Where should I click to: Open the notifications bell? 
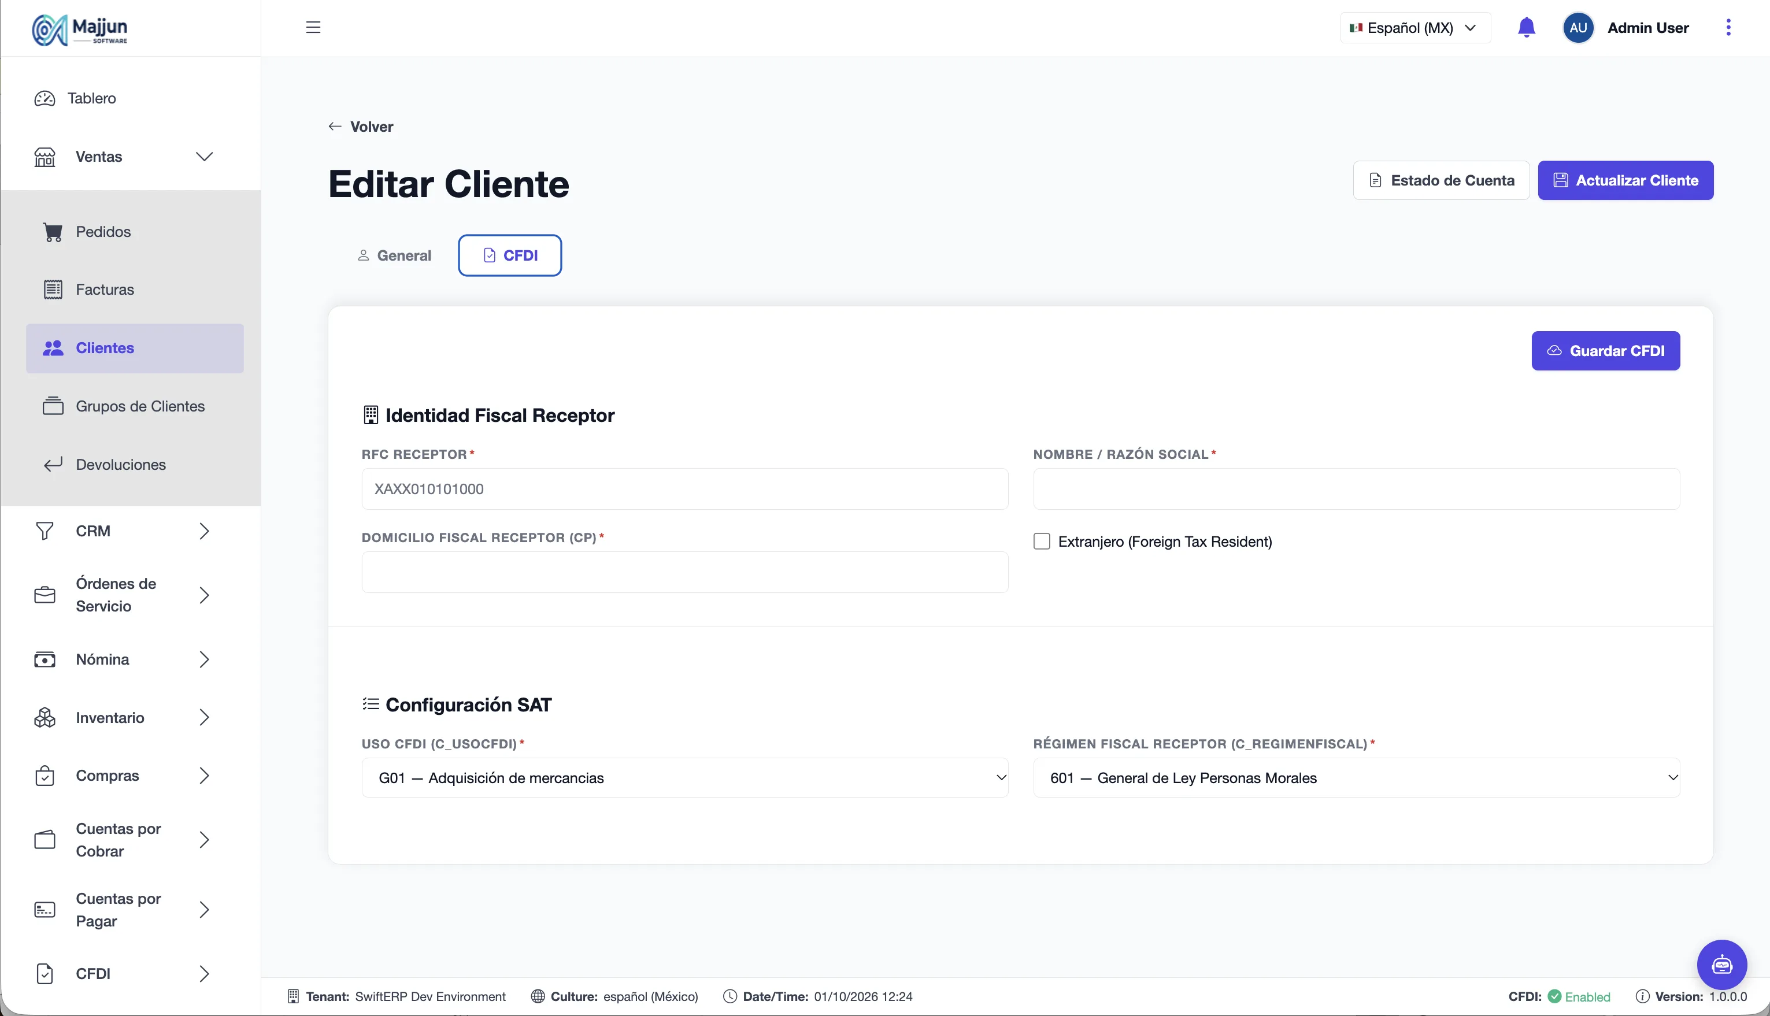tap(1527, 27)
